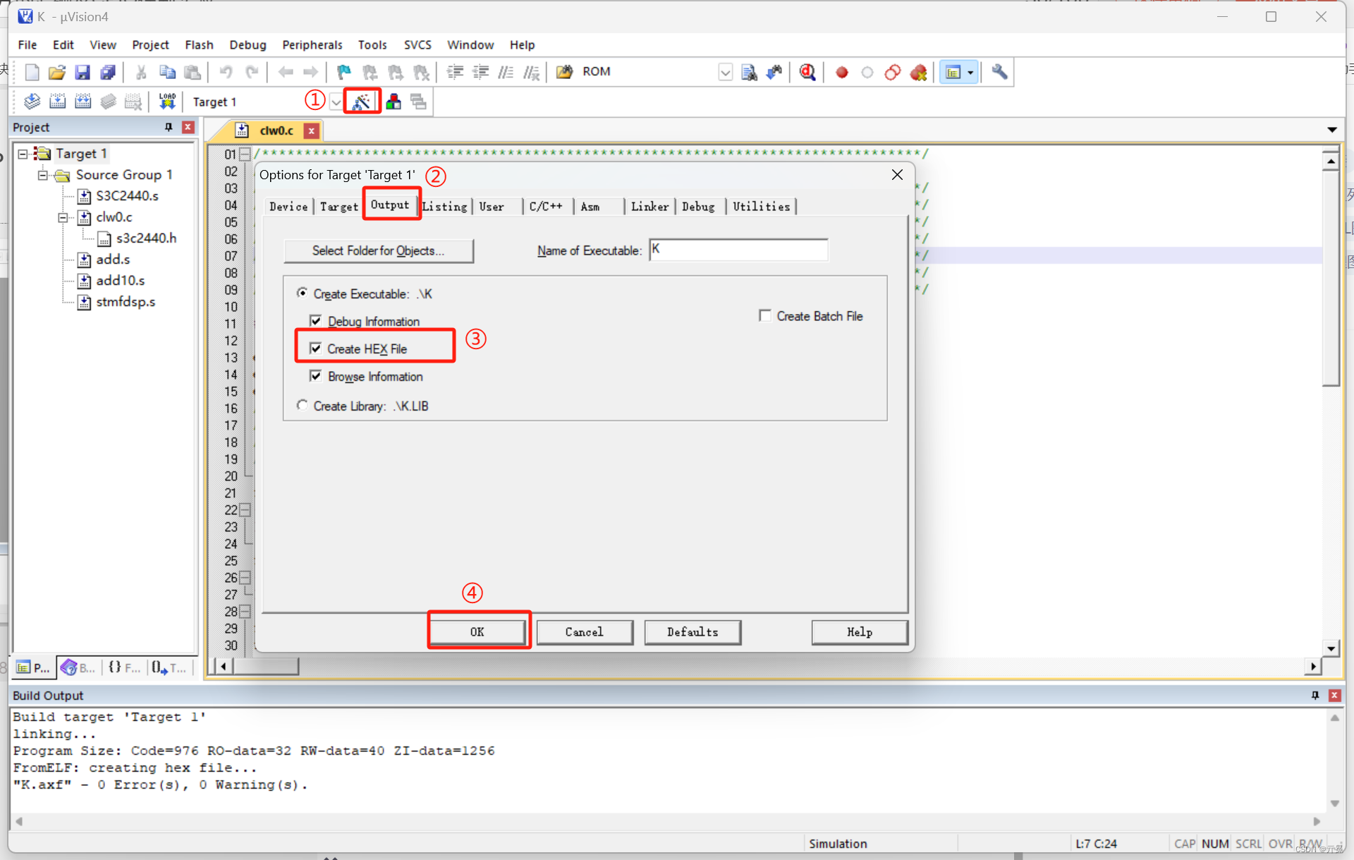Open multi-project workspace icon

(x=419, y=102)
